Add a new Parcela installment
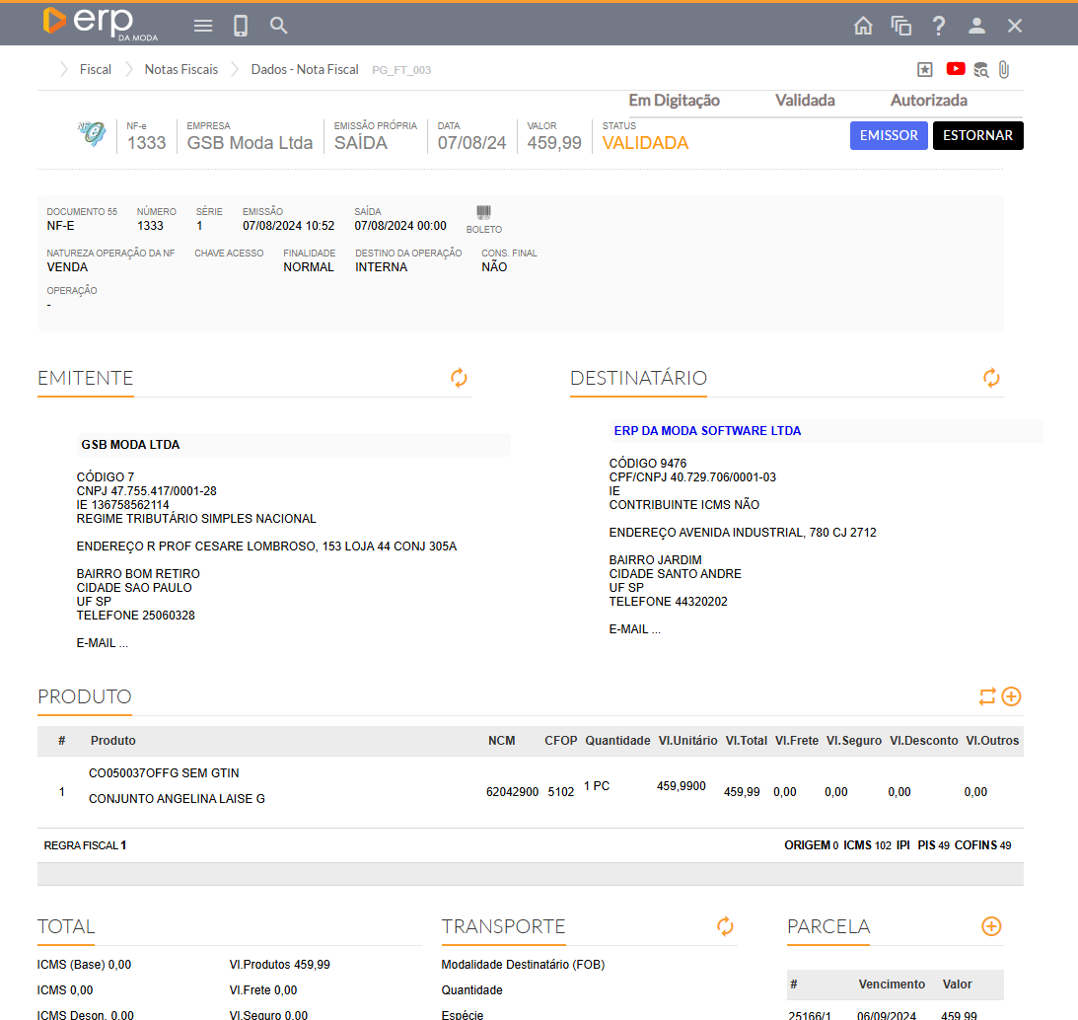1078x1020 pixels. [x=991, y=926]
